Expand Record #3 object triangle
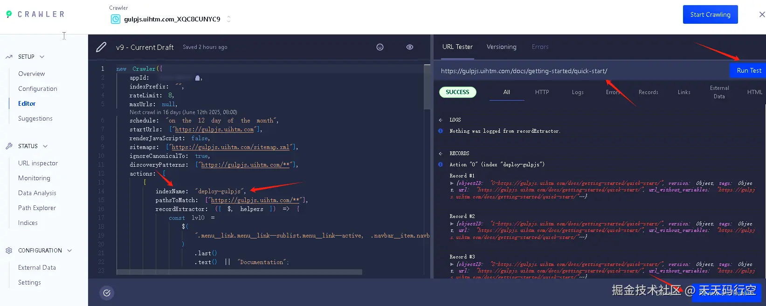 [452, 265]
